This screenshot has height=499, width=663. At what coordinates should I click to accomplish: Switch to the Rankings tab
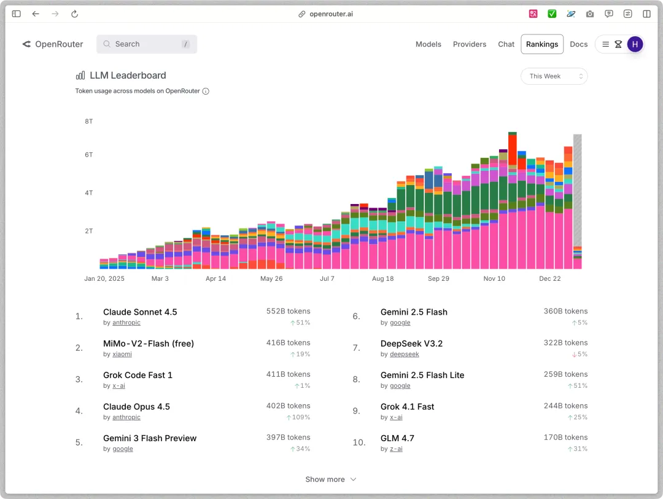pyautogui.click(x=542, y=44)
